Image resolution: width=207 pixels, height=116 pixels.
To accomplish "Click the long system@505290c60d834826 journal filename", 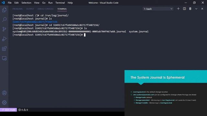I will (x=69, y=32).
